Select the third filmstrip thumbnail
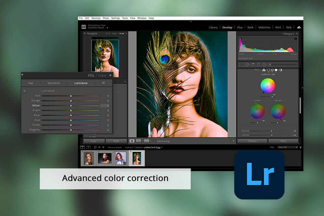 [x=121, y=158]
